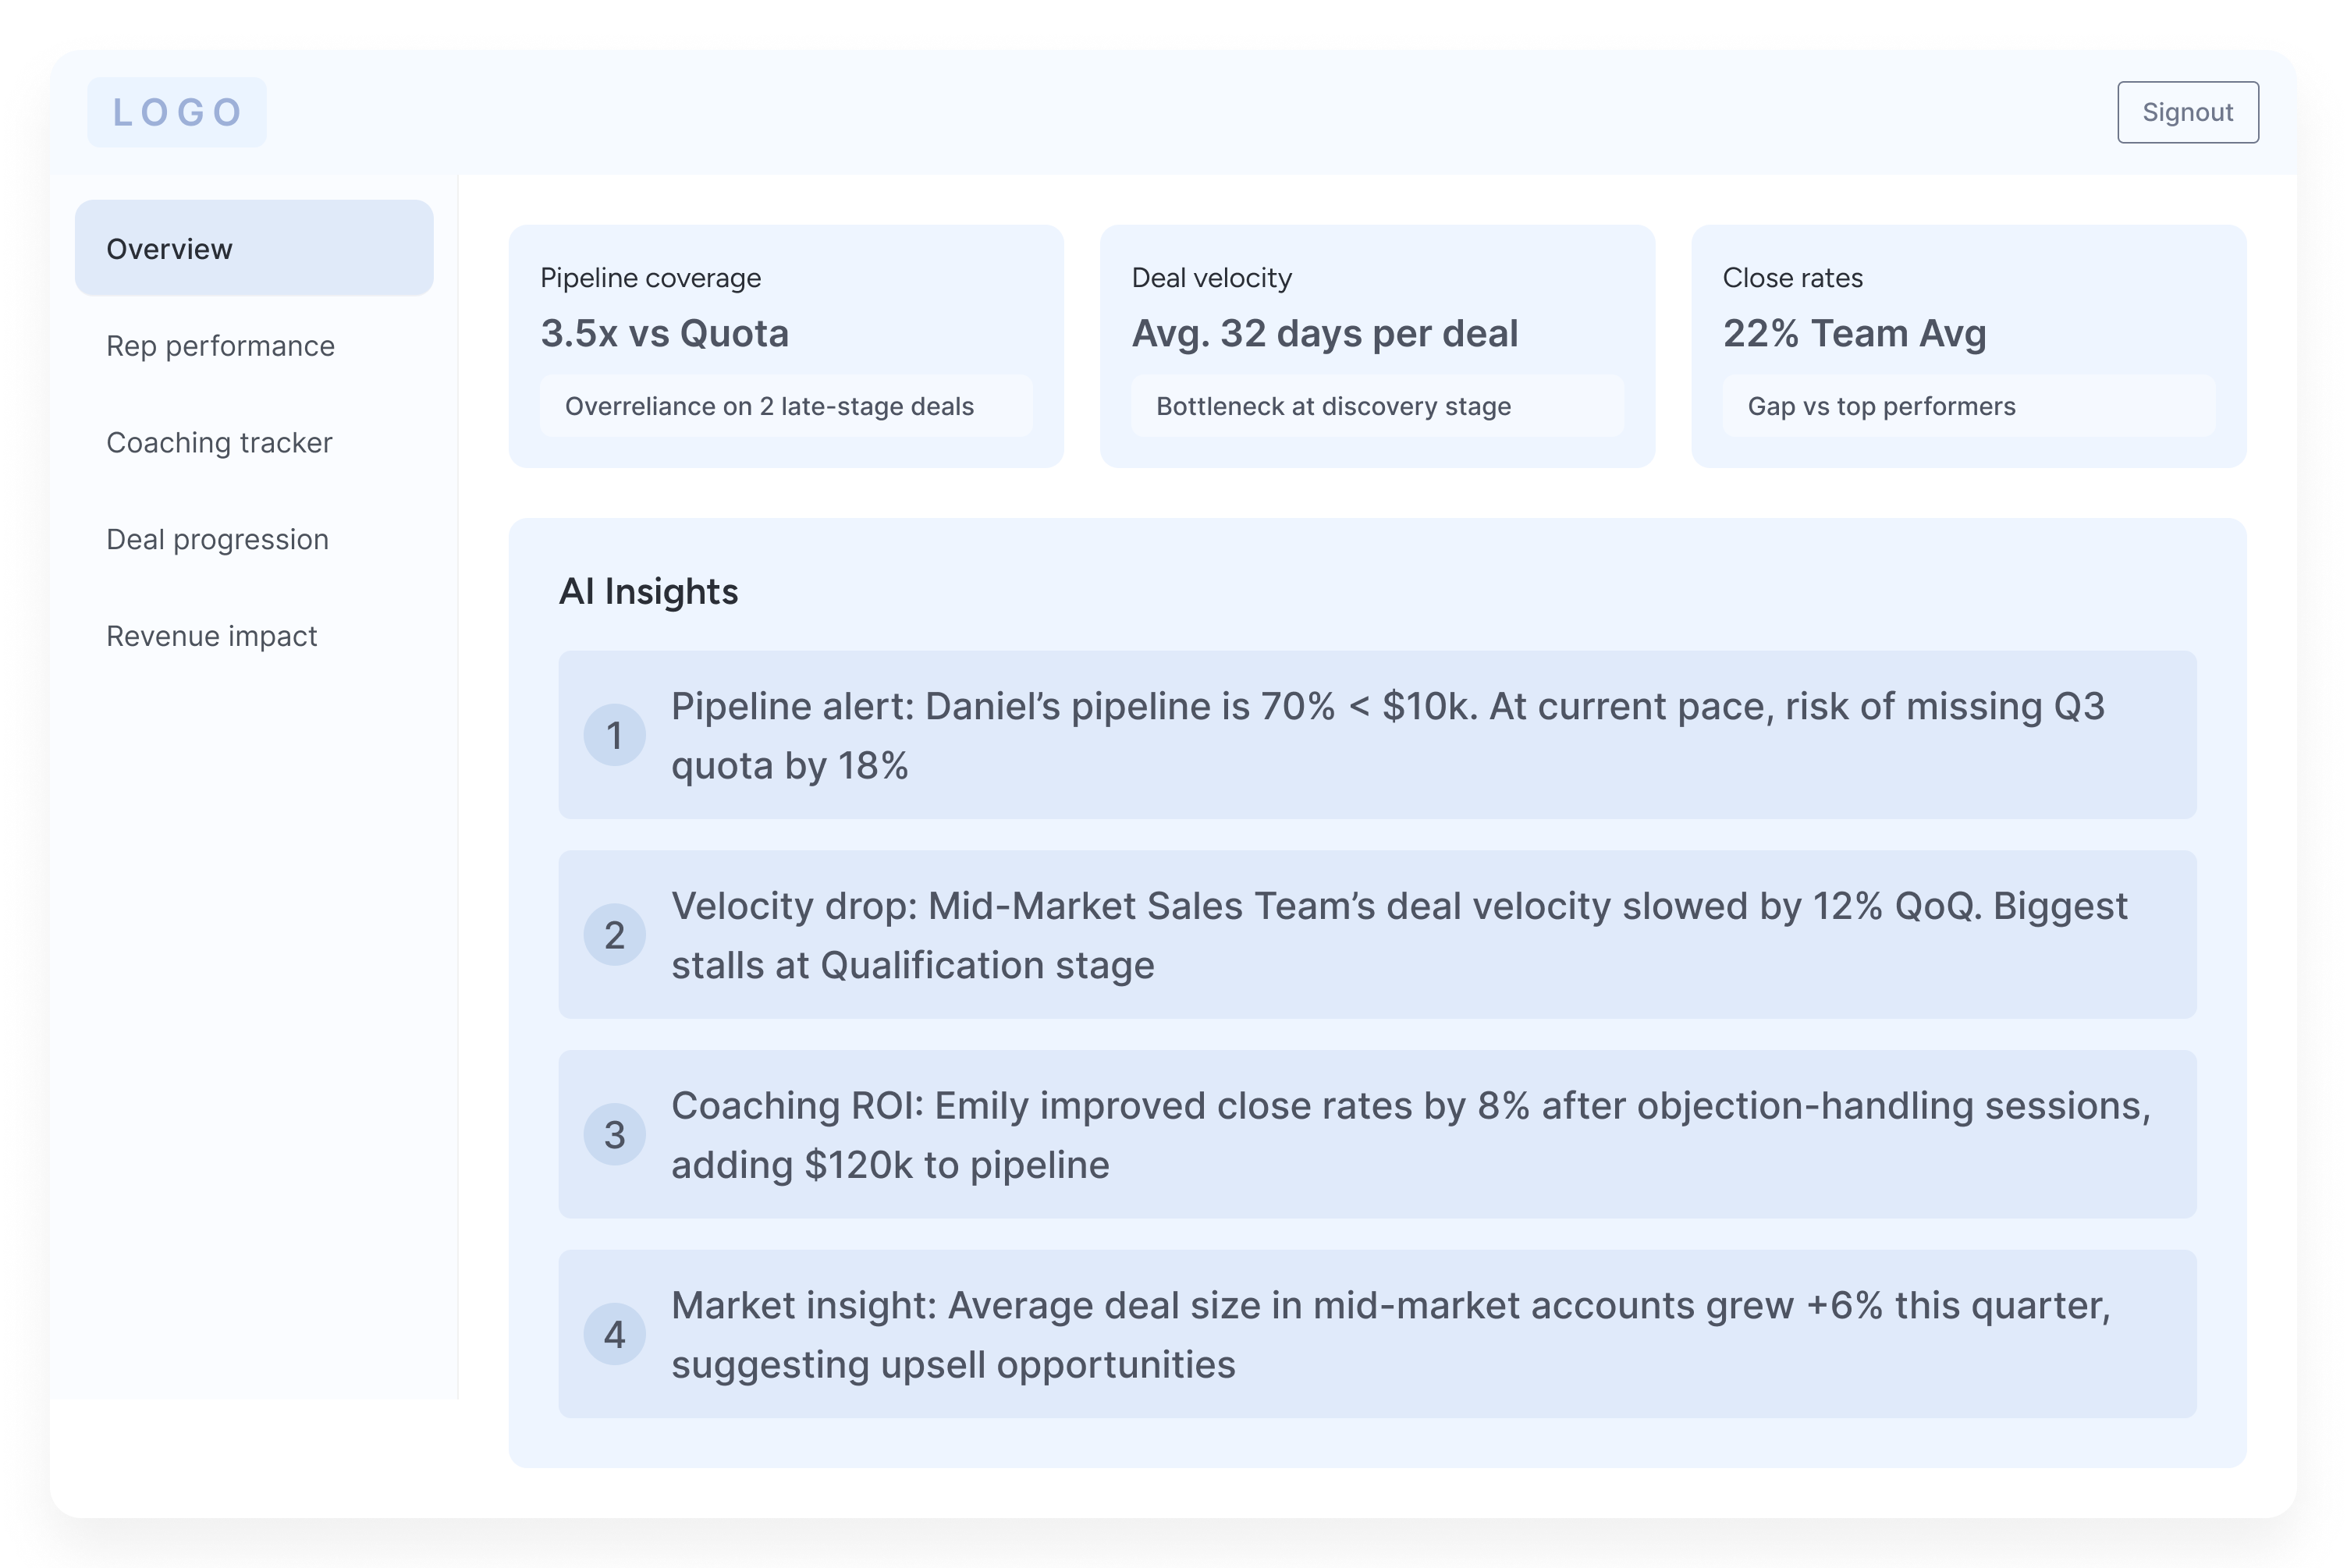The image size is (2347, 1568).
Task: Click the number 2 insight badge
Action: pos(614,935)
